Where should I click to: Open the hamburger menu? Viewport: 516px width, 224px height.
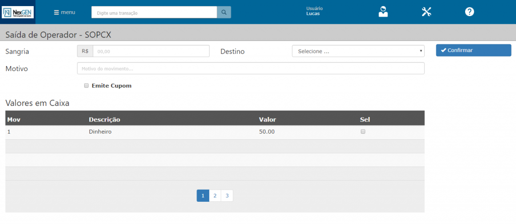click(64, 12)
